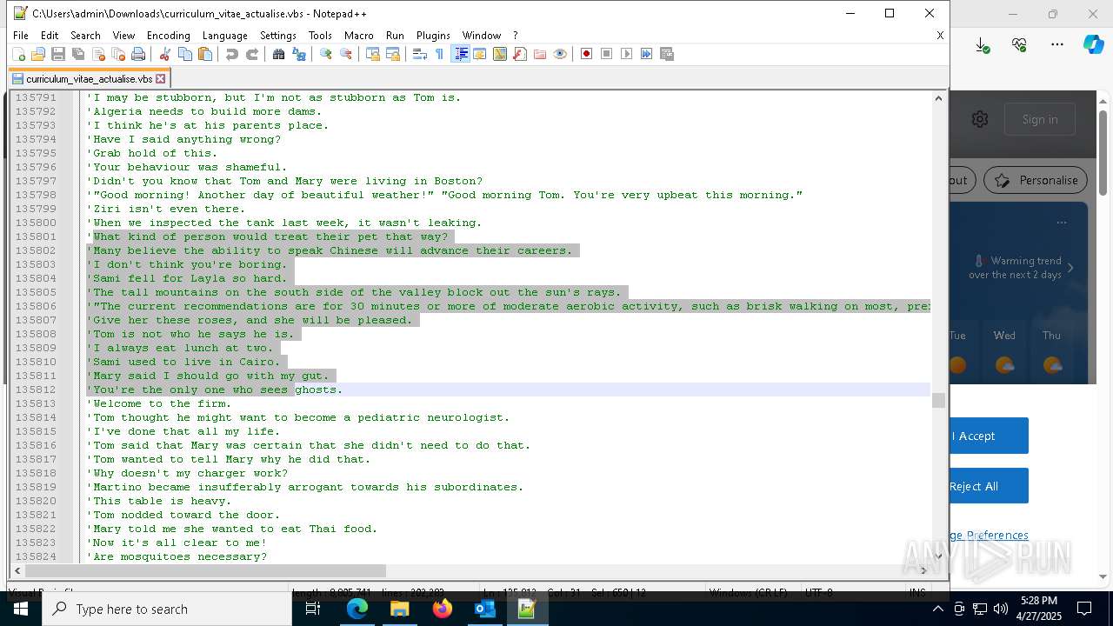Screen dimensions: 1113x626
Task: Open Folder as Workspace icon
Action: click(540, 54)
